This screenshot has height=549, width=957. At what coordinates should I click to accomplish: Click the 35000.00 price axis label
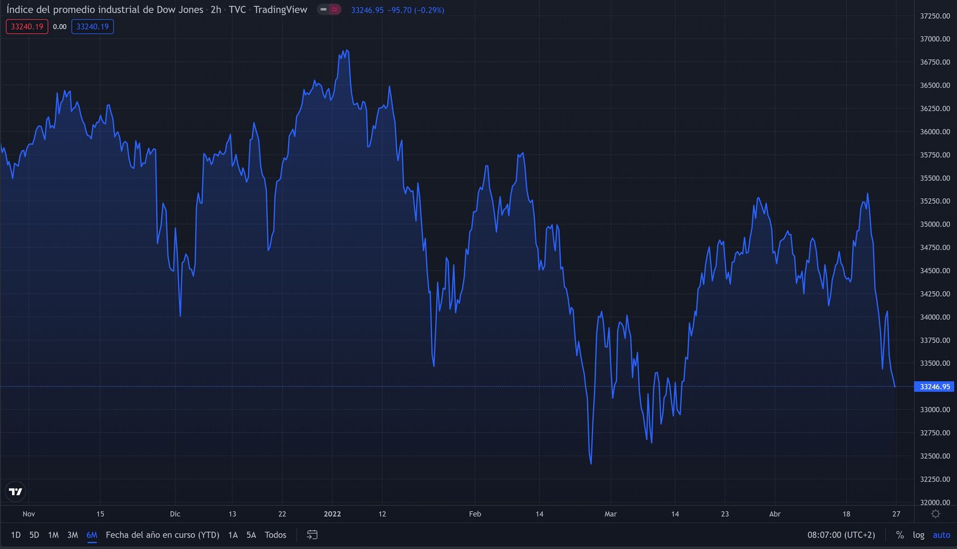pos(935,225)
